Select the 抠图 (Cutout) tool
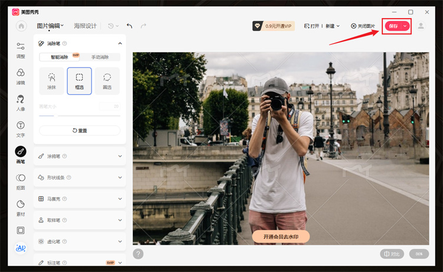This screenshot has height=272, width=443. coord(21,181)
